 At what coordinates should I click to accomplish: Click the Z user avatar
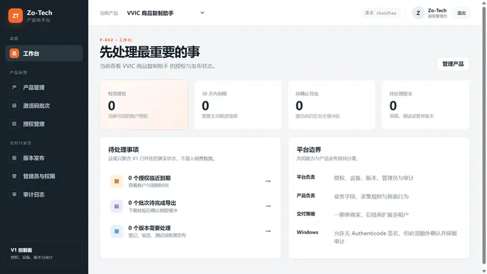418,13
